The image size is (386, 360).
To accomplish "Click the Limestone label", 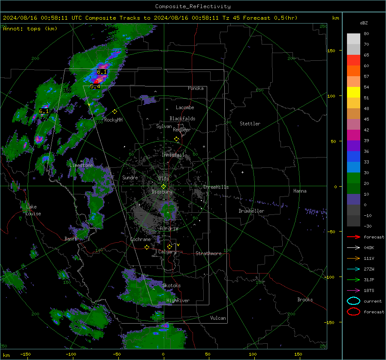I will (81, 165).
